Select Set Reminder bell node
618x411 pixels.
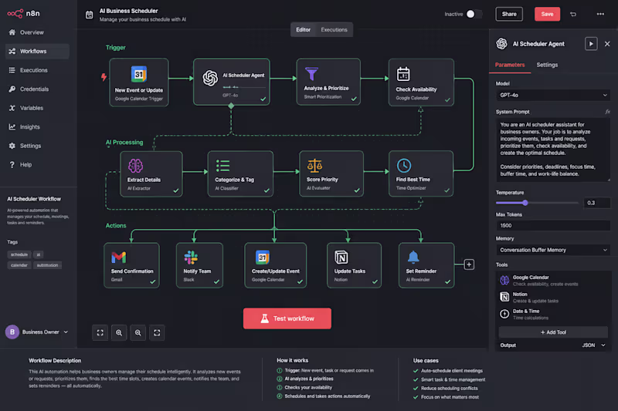click(x=426, y=265)
